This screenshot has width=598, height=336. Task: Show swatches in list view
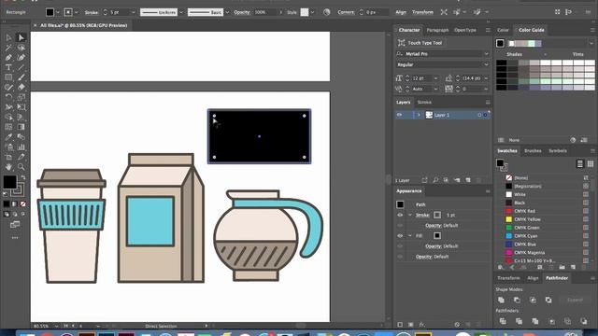579,164
